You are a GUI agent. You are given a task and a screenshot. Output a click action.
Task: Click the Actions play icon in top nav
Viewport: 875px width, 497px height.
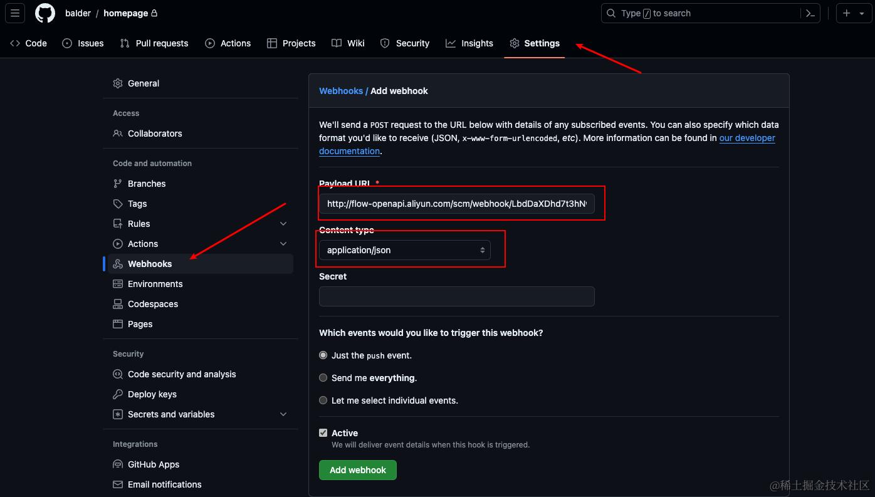coord(210,43)
